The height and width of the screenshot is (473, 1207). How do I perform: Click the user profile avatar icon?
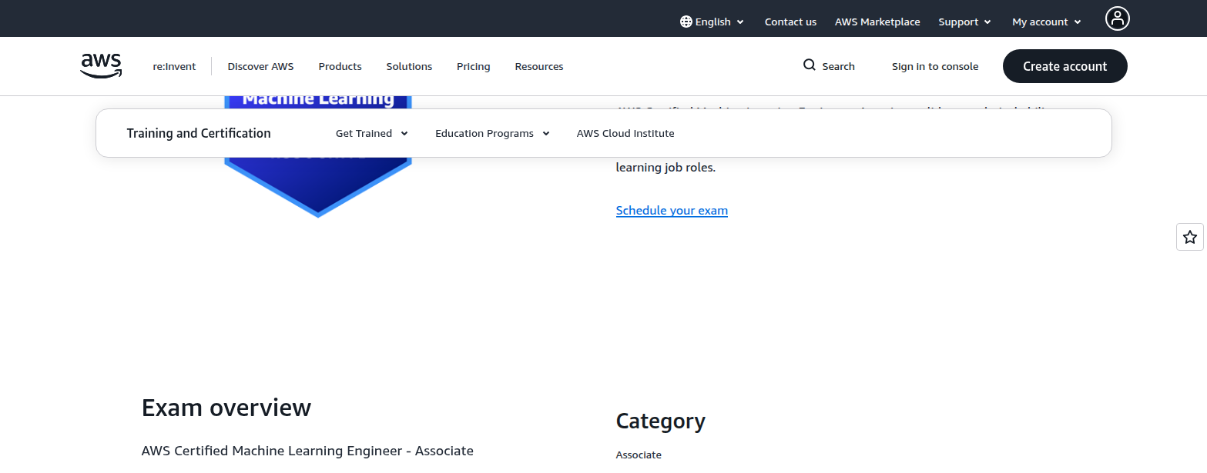1117,18
